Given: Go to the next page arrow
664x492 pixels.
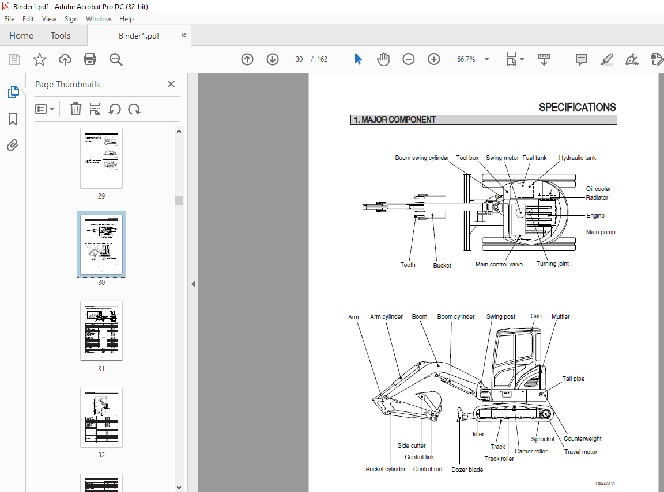Looking at the screenshot, I should (273, 59).
